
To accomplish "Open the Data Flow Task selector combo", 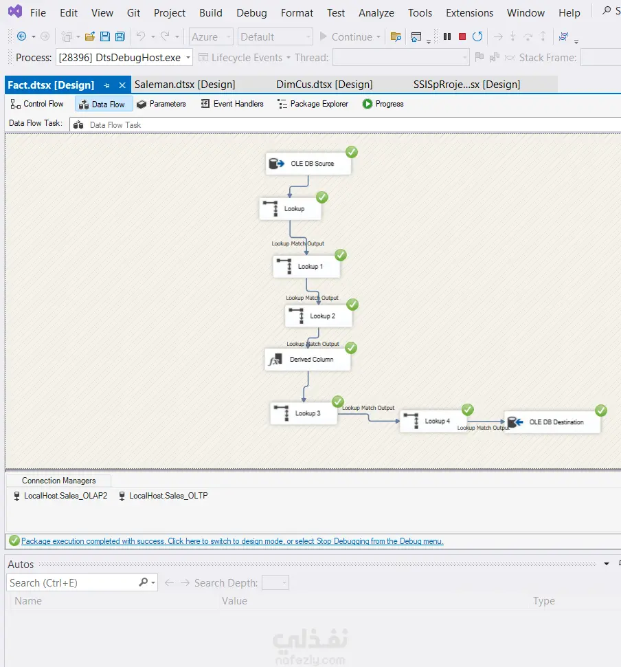I will [x=345, y=125].
